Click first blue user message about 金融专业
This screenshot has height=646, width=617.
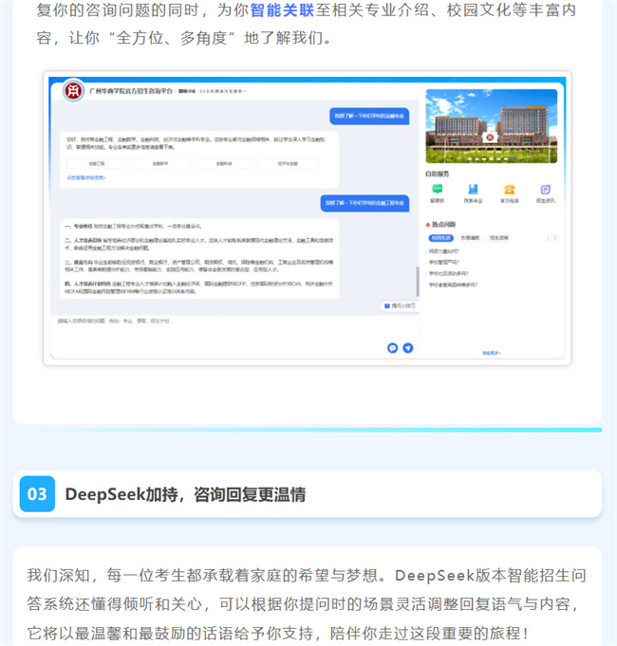point(369,116)
